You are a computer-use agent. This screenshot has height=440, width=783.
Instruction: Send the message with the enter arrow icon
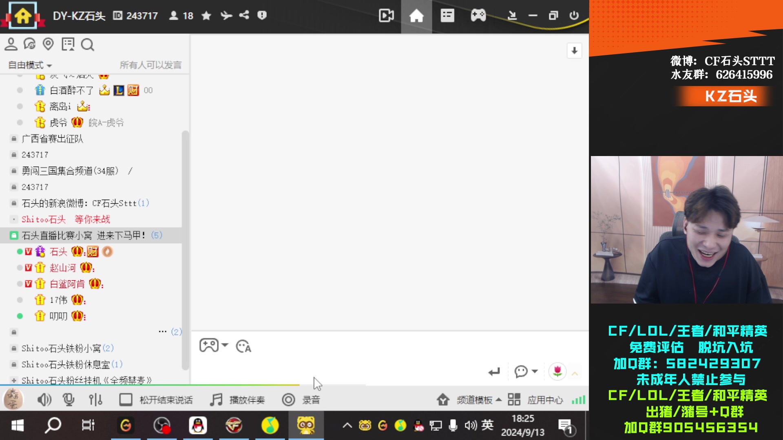pyautogui.click(x=494, y=372)
